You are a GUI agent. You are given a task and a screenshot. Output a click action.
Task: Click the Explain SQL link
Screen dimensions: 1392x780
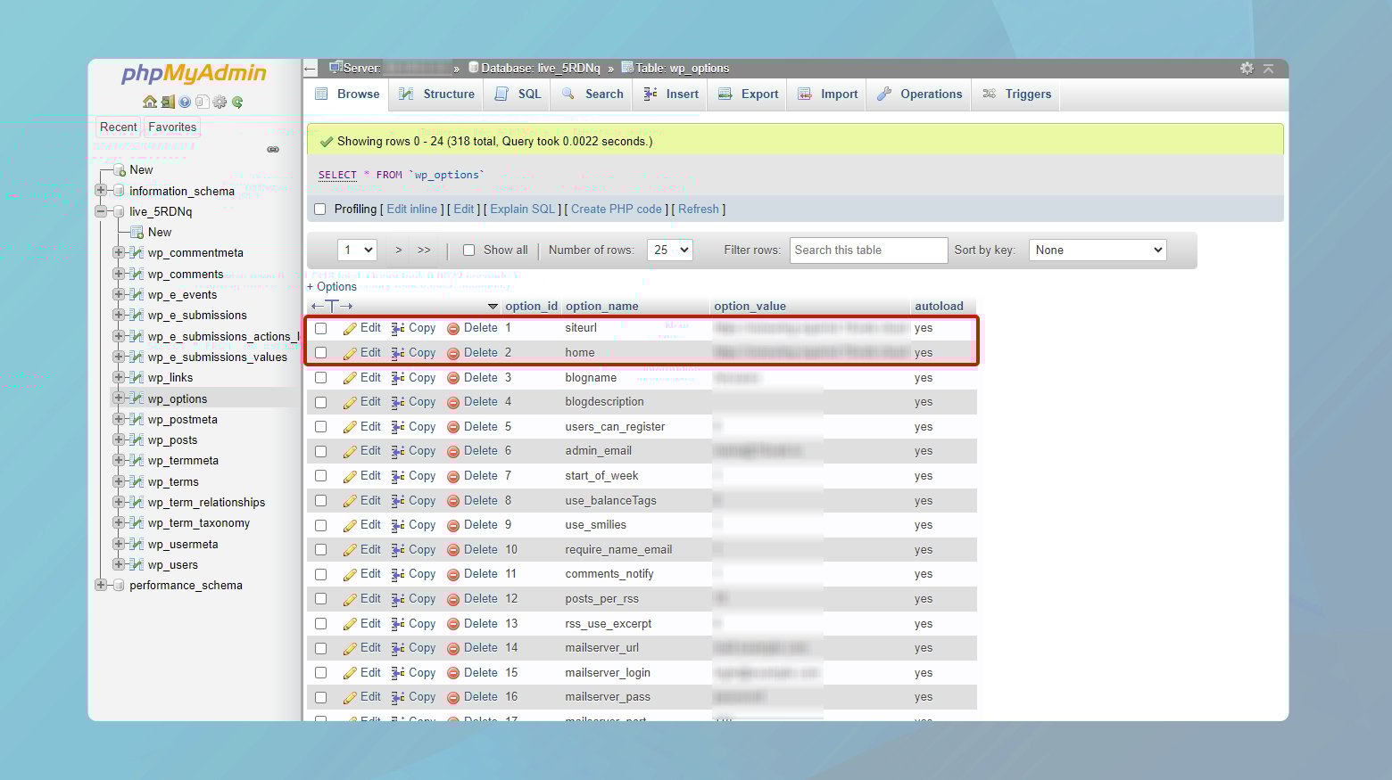coord(522,209)
